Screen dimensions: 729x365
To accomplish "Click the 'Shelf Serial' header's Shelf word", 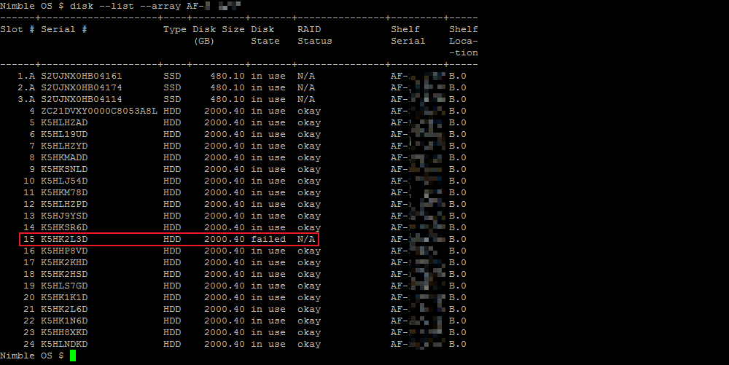I will [x=405, y=29].
